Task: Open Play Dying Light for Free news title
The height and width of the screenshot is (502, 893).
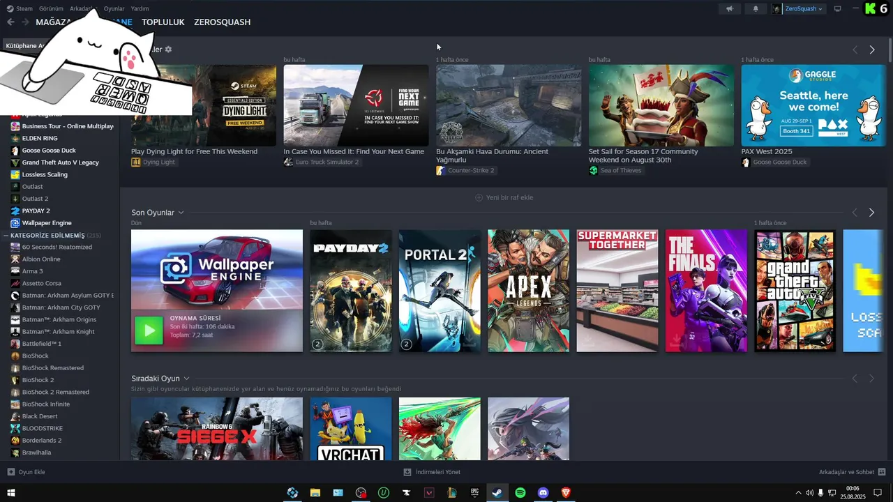Action: tap(194, 151)
